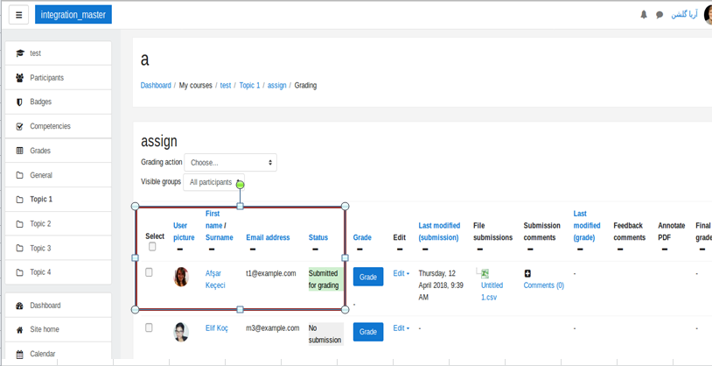Open Visible groups All participants dropdown

214,182
